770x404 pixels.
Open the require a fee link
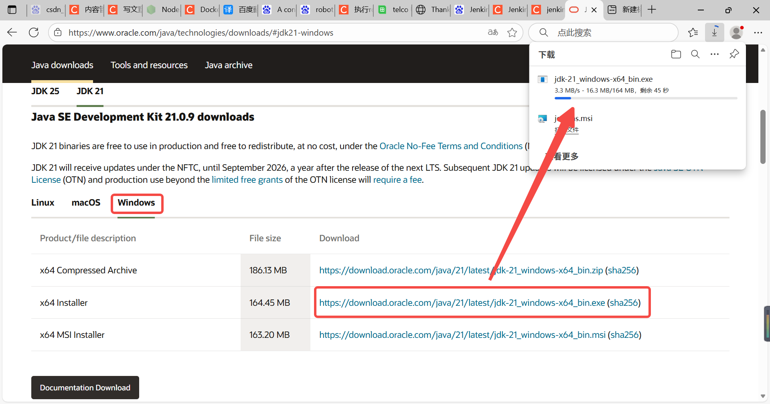click(397, 180)
